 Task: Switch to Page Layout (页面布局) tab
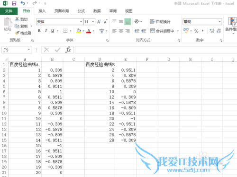click(62, 11)
